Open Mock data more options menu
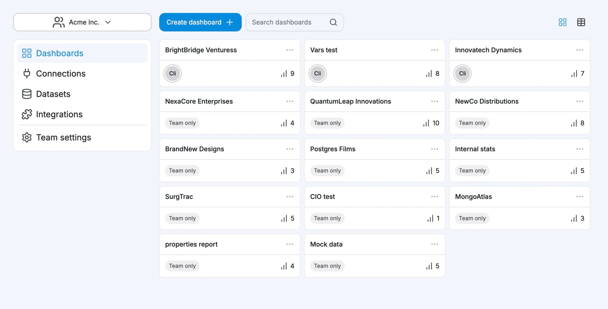The width and height of the screenshot is (608, 309). coord(435,244)
